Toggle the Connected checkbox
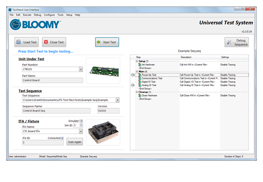263x182 pixels. [x=63, y=138]
